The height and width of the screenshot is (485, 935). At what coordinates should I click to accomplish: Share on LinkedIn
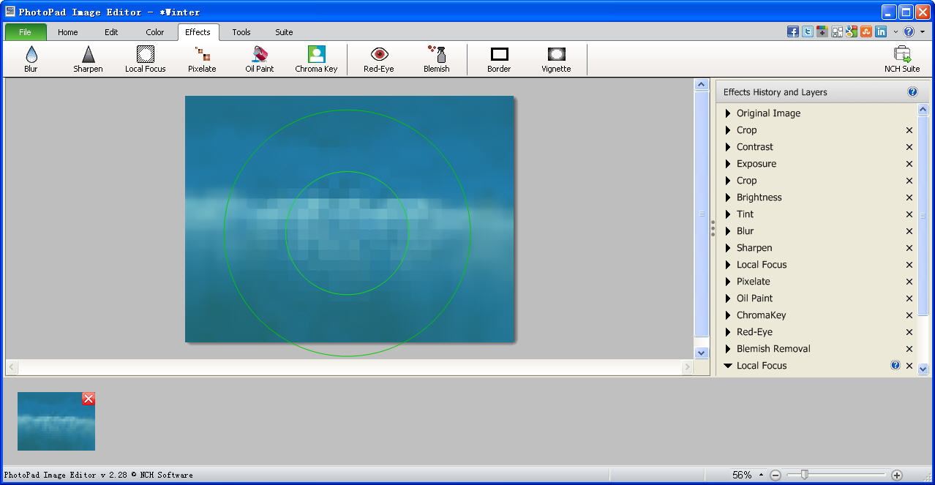pos(881,31)
